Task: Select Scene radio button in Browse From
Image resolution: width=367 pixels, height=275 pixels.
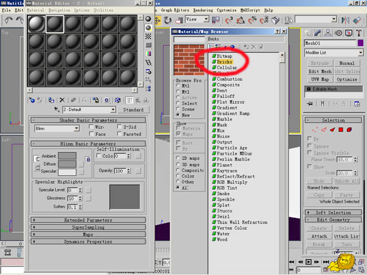Action: pyautogui.click(x=178, y=109)
